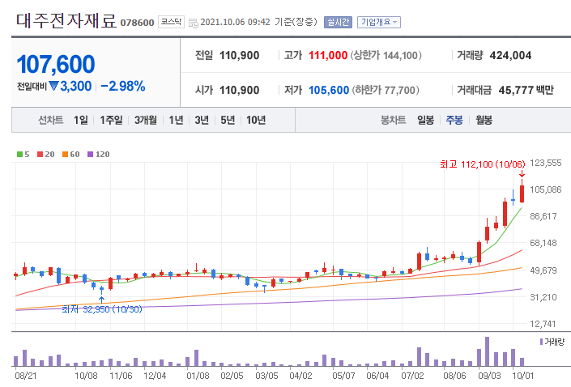This screenshot has width=571, height=387.
Task: Click the purple 120-period moving average swatch
Action: click(91, 155)
